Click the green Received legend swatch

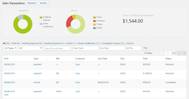[41, 18]
